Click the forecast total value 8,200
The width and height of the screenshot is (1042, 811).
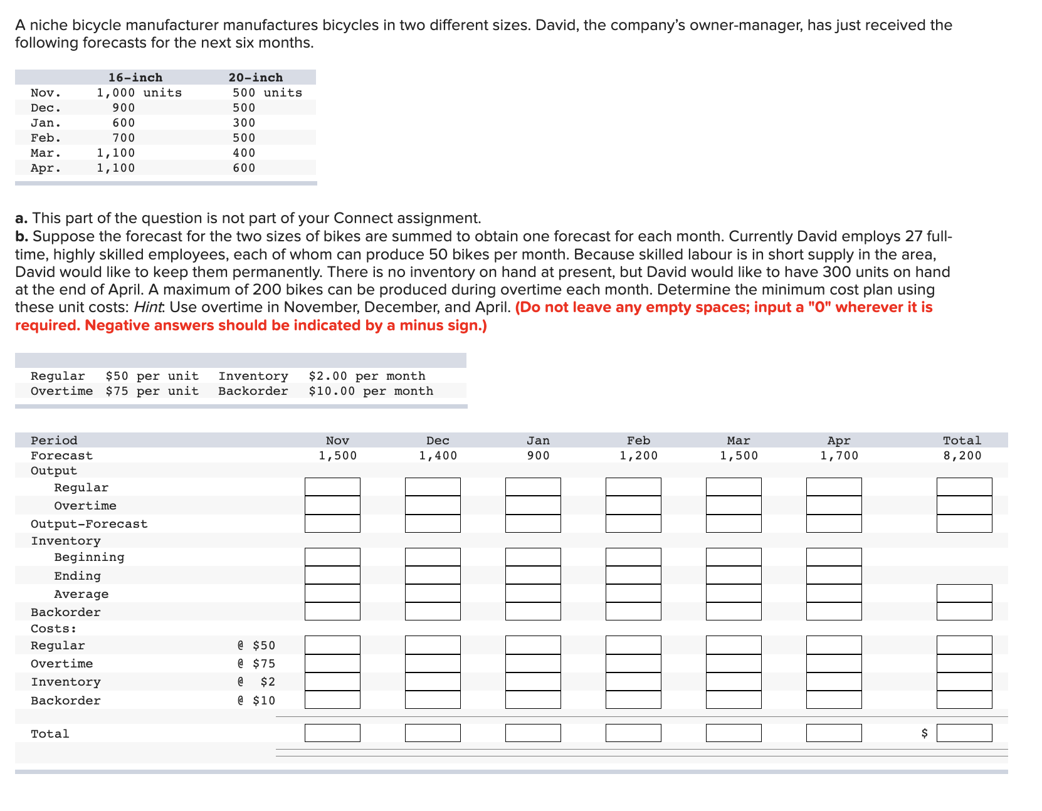[962, 456]
